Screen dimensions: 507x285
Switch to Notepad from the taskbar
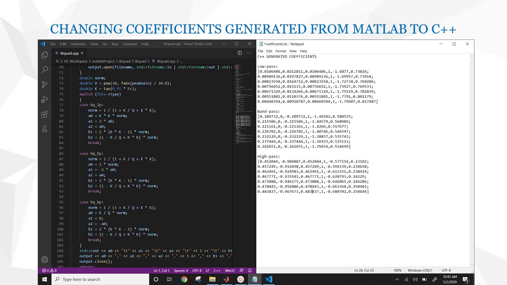tap(254, 279)
